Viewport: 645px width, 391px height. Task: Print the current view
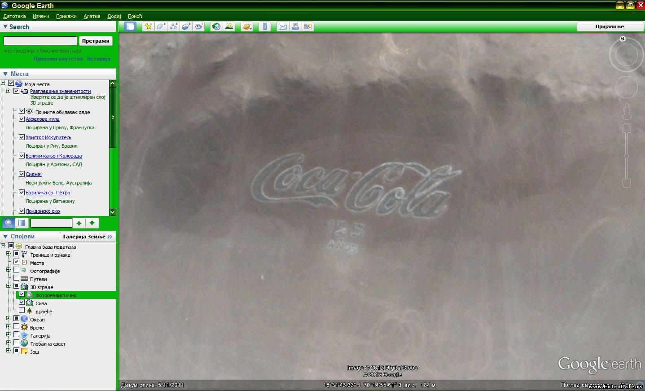click(x=295, y=26)
